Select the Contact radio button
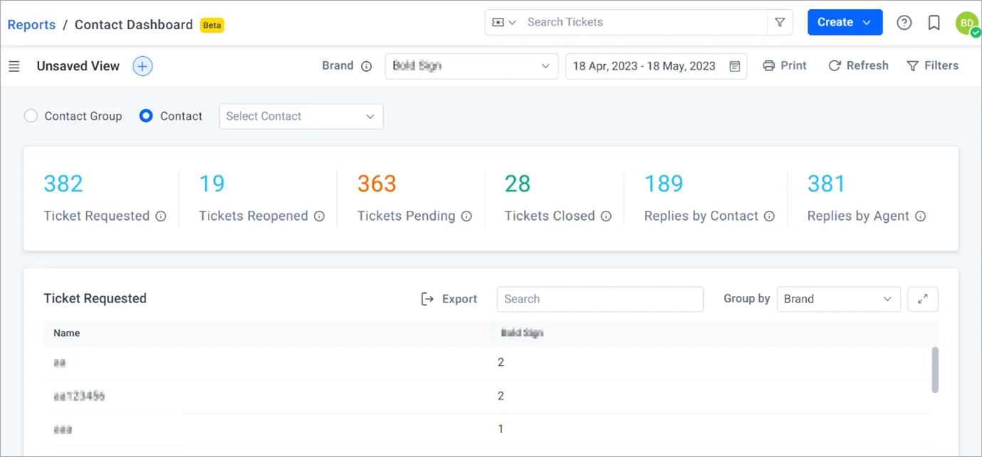The height and width of the screenshot is (457, 982). [x=147, y=115]
